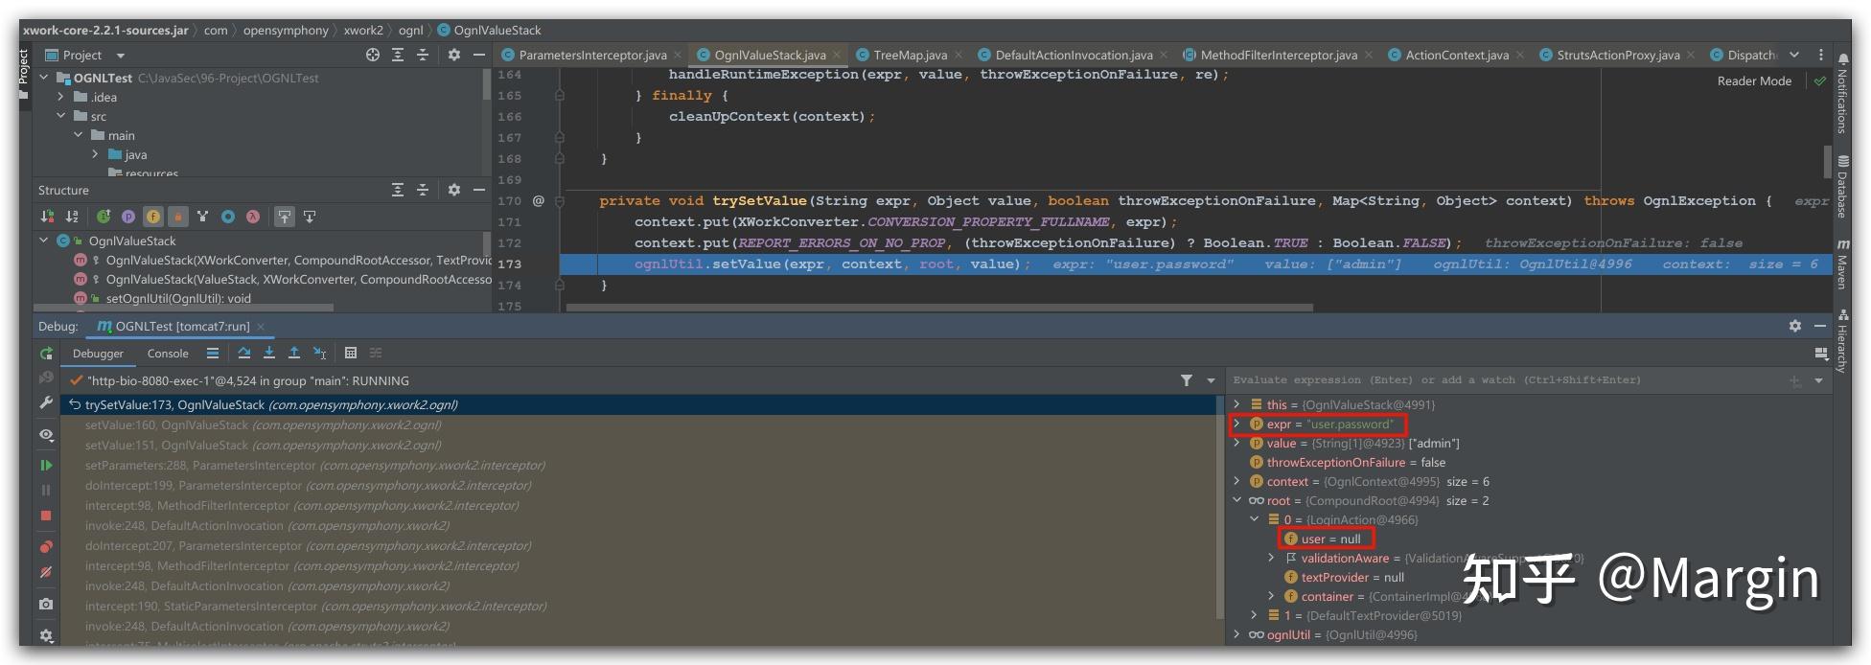Screen dimensions: 1871x665
Task: Open watch expression history dropdown
Action: pyautogui.click(x=1819, y=381)
